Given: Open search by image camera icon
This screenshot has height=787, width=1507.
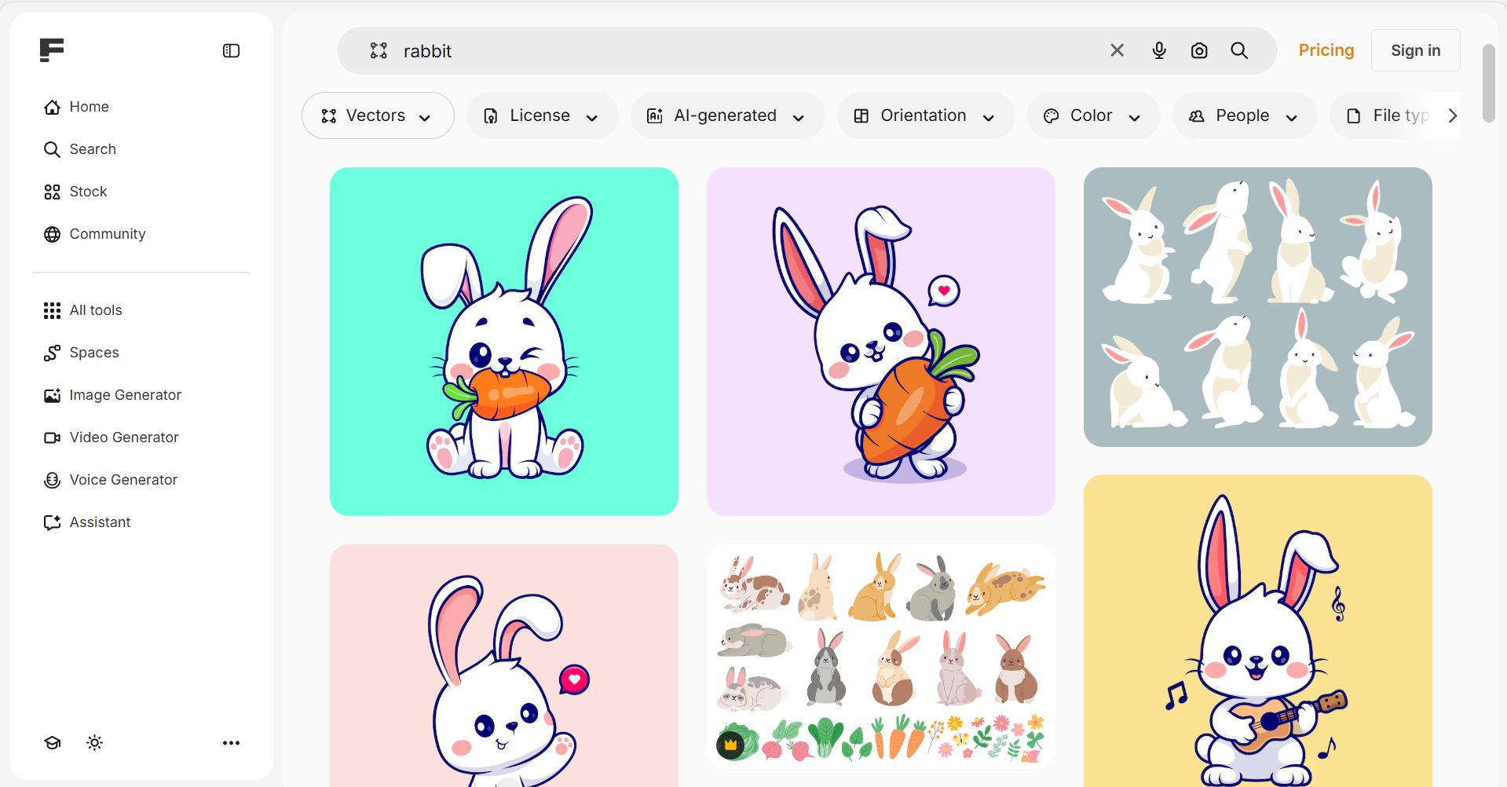Looking at the screenshot, I should point(1198,51).
